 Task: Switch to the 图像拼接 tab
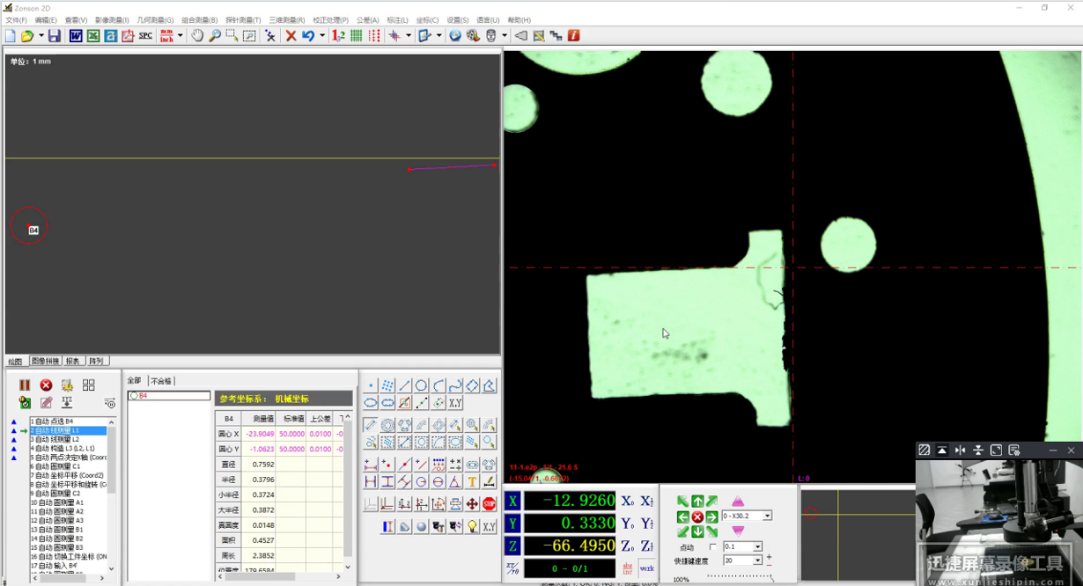tap(45, 361)
